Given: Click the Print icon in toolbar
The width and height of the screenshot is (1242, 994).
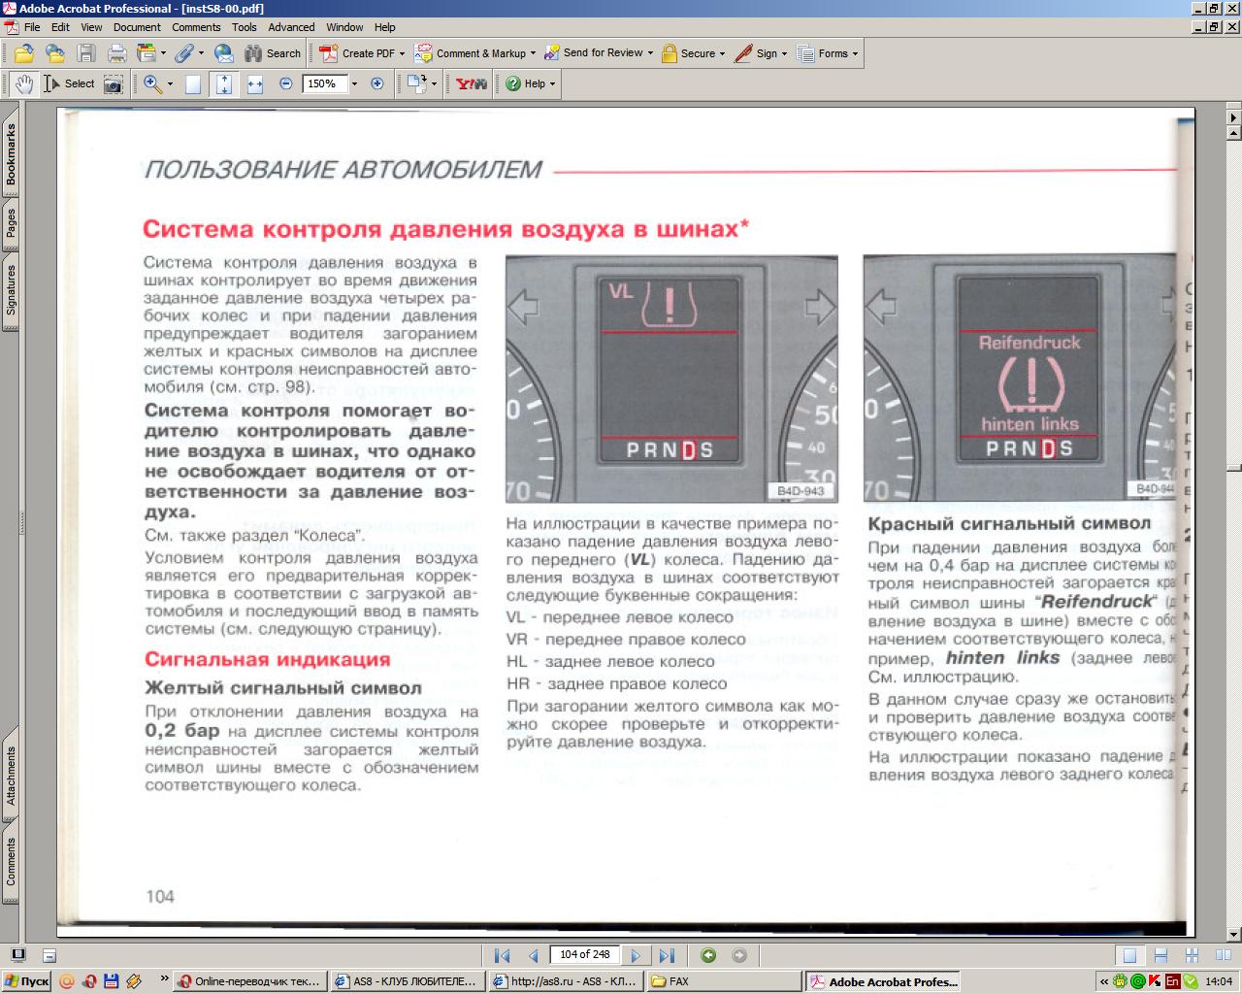Looking at the screenshot, I should 117,53.
